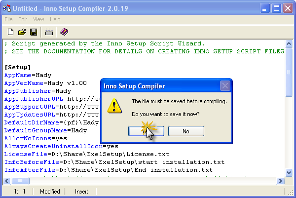This screenshot has height=198, width=296.
Task: Click the AppVerName=Hady v1.00 line
Action: pyautogui.click(x=45, y=83)
